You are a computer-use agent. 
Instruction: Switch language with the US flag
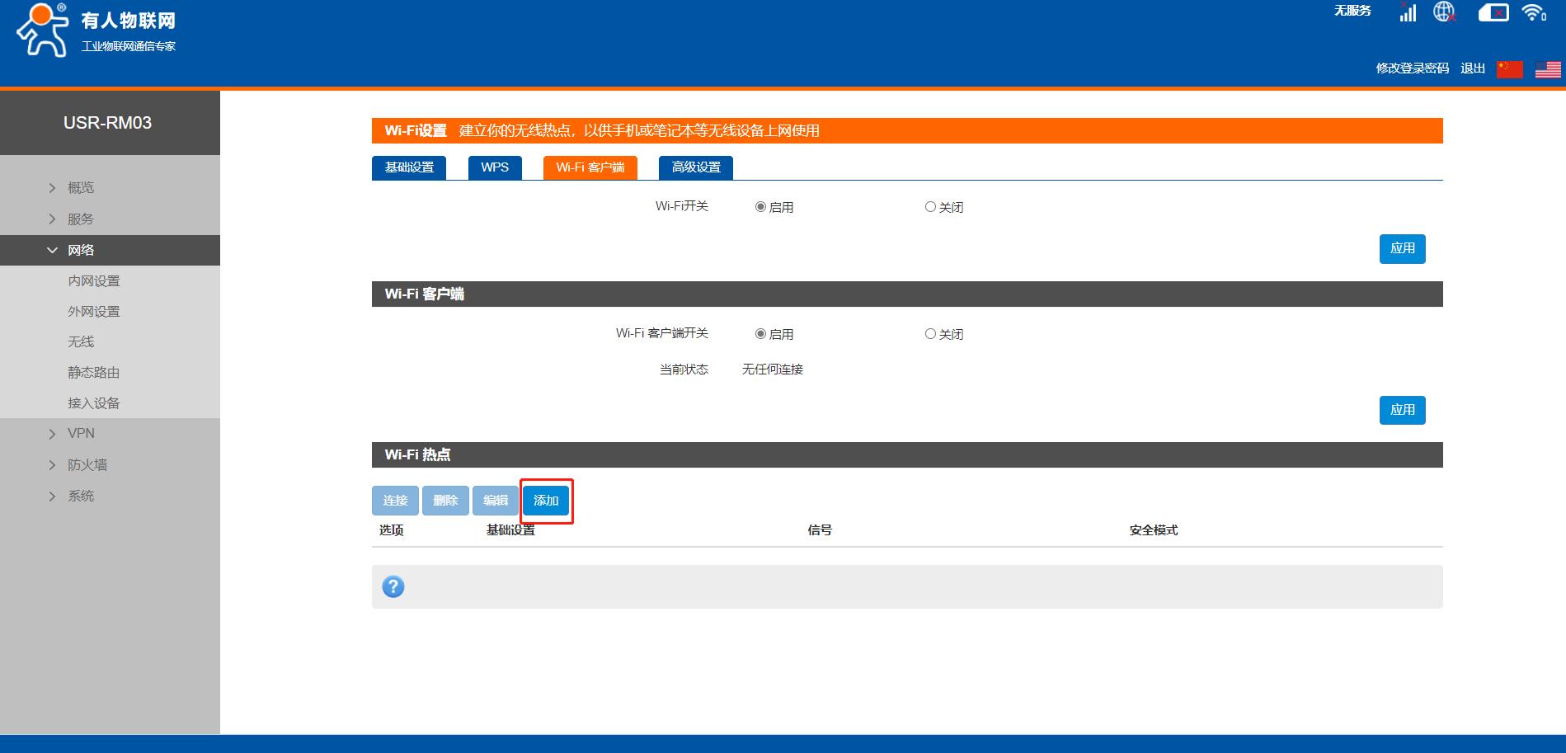pyautogui.click(x=1548, y=69)
